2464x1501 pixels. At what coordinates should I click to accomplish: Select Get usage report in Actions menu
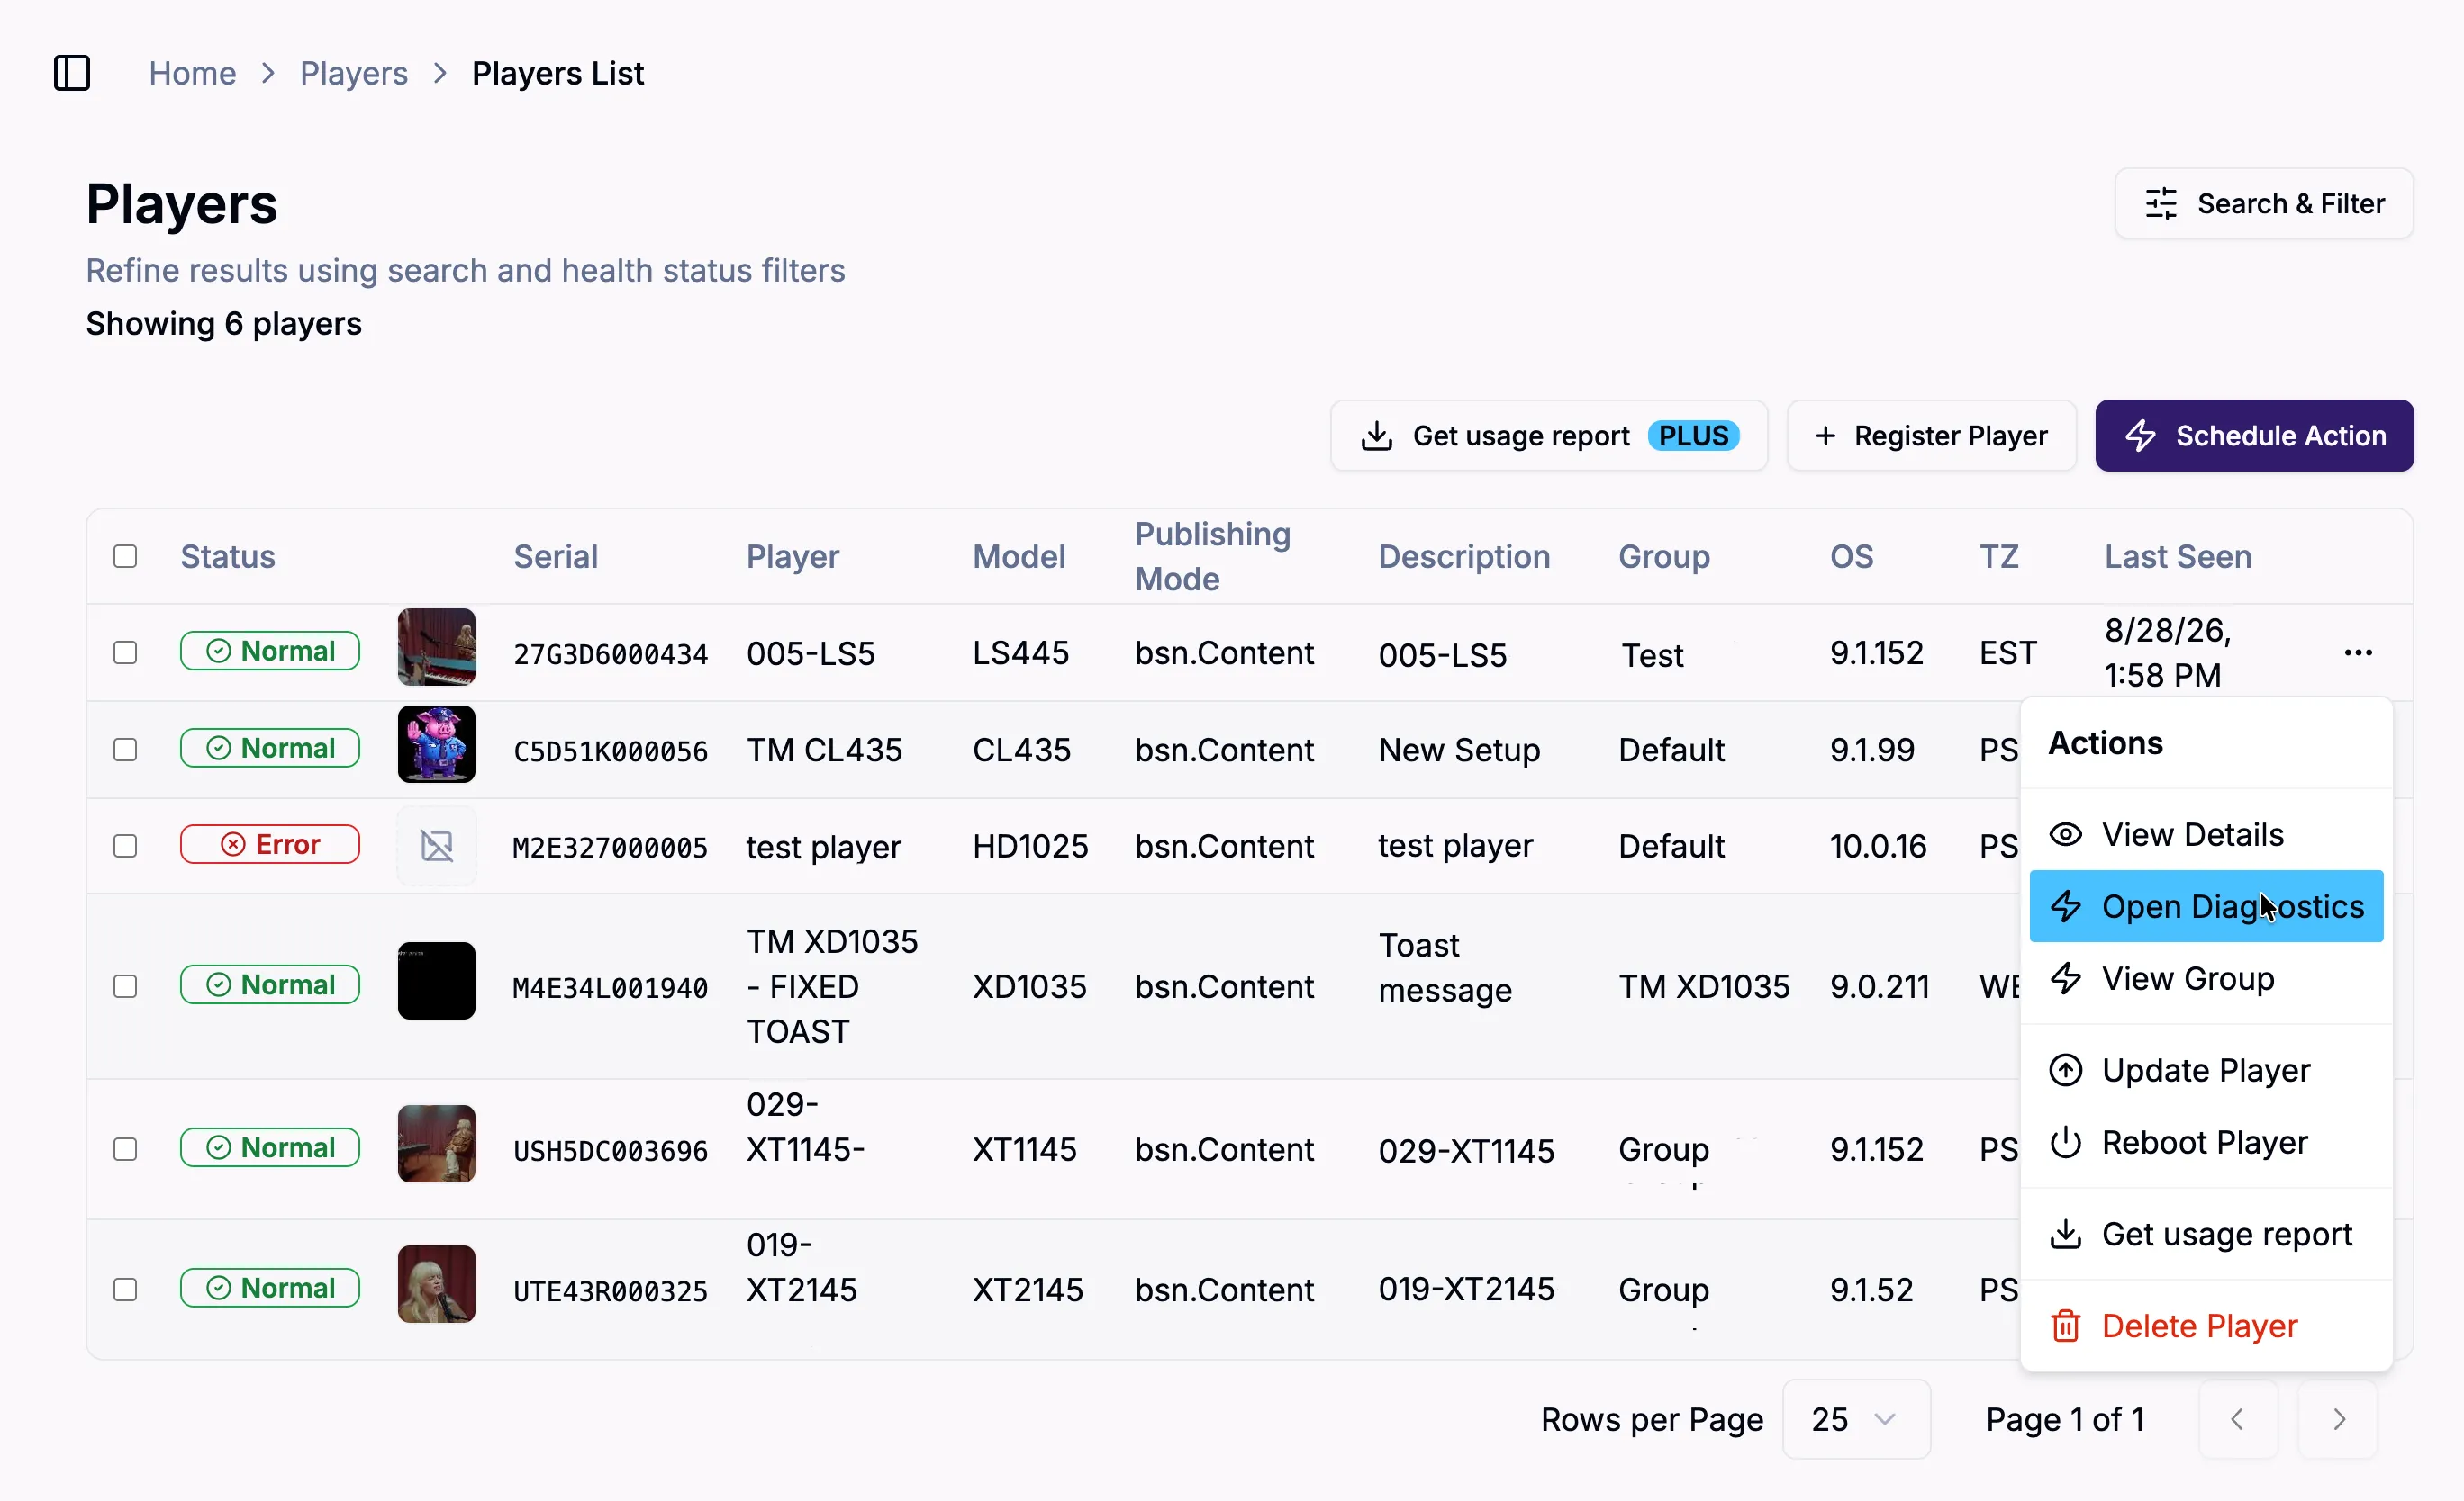pos(2206,1234)
